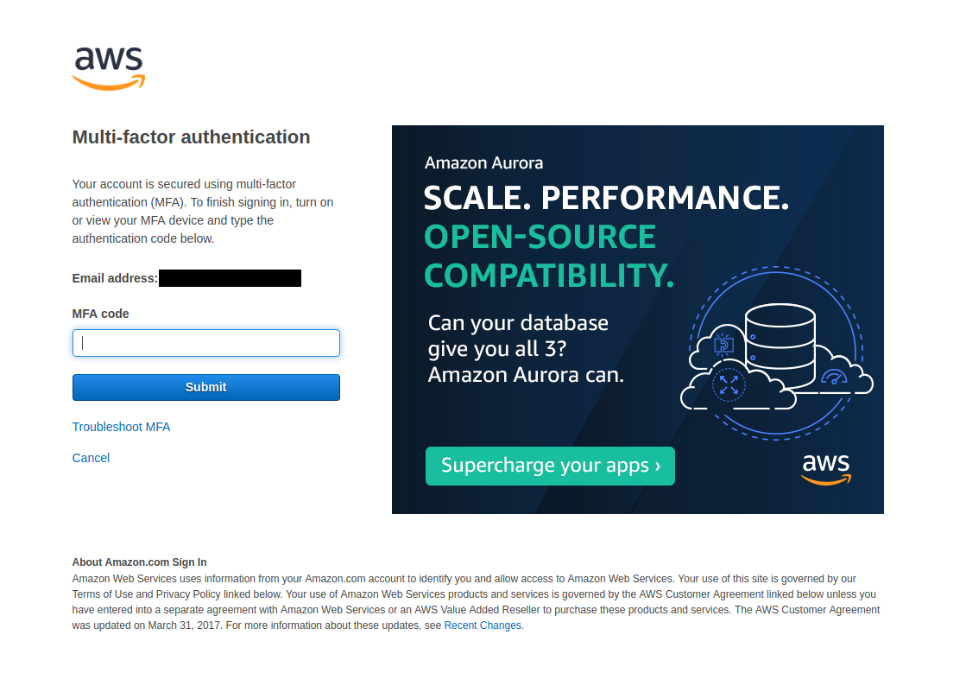This screenshot has height=673, width=966.
Task: Open the Troubleshoot MFA link
Action: [121, 427]
